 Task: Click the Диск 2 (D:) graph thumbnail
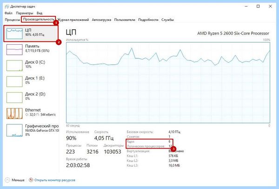point(14,97)
